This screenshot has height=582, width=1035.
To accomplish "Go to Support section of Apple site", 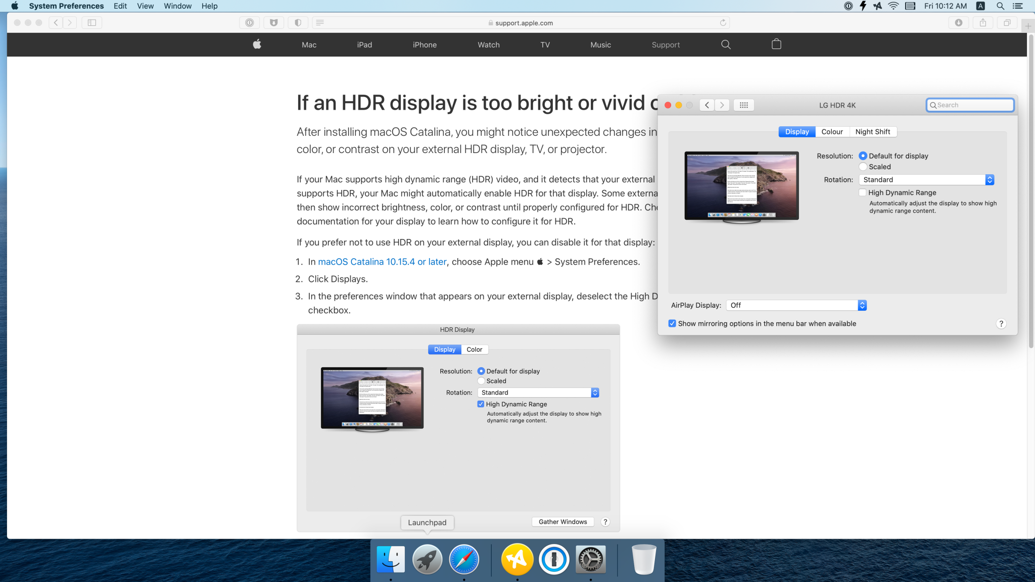I will [x=666, y=45].
